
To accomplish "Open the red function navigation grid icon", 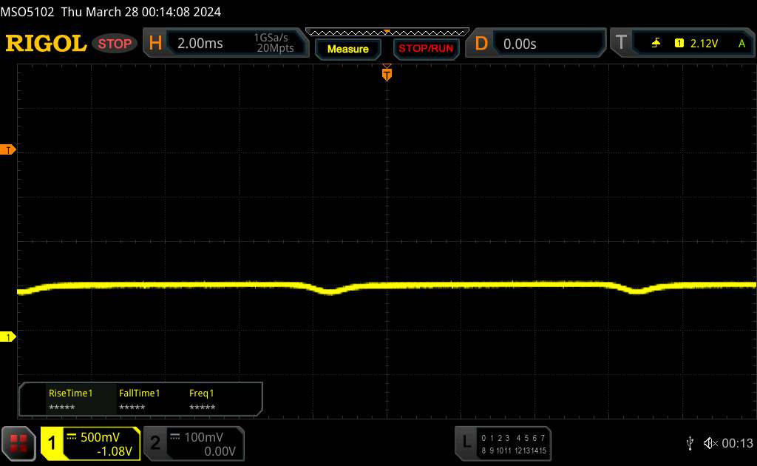I will tap(19, 443).
